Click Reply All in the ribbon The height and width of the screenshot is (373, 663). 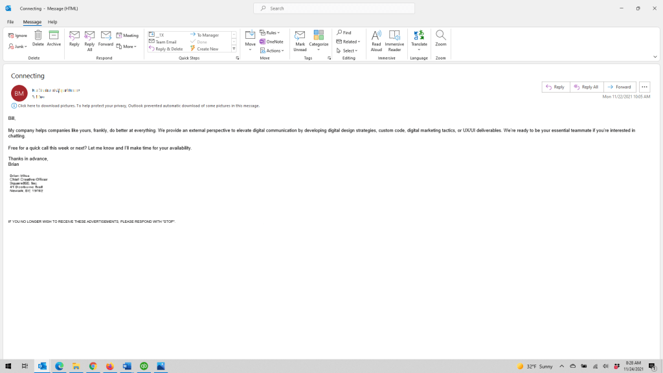(89, 39)
